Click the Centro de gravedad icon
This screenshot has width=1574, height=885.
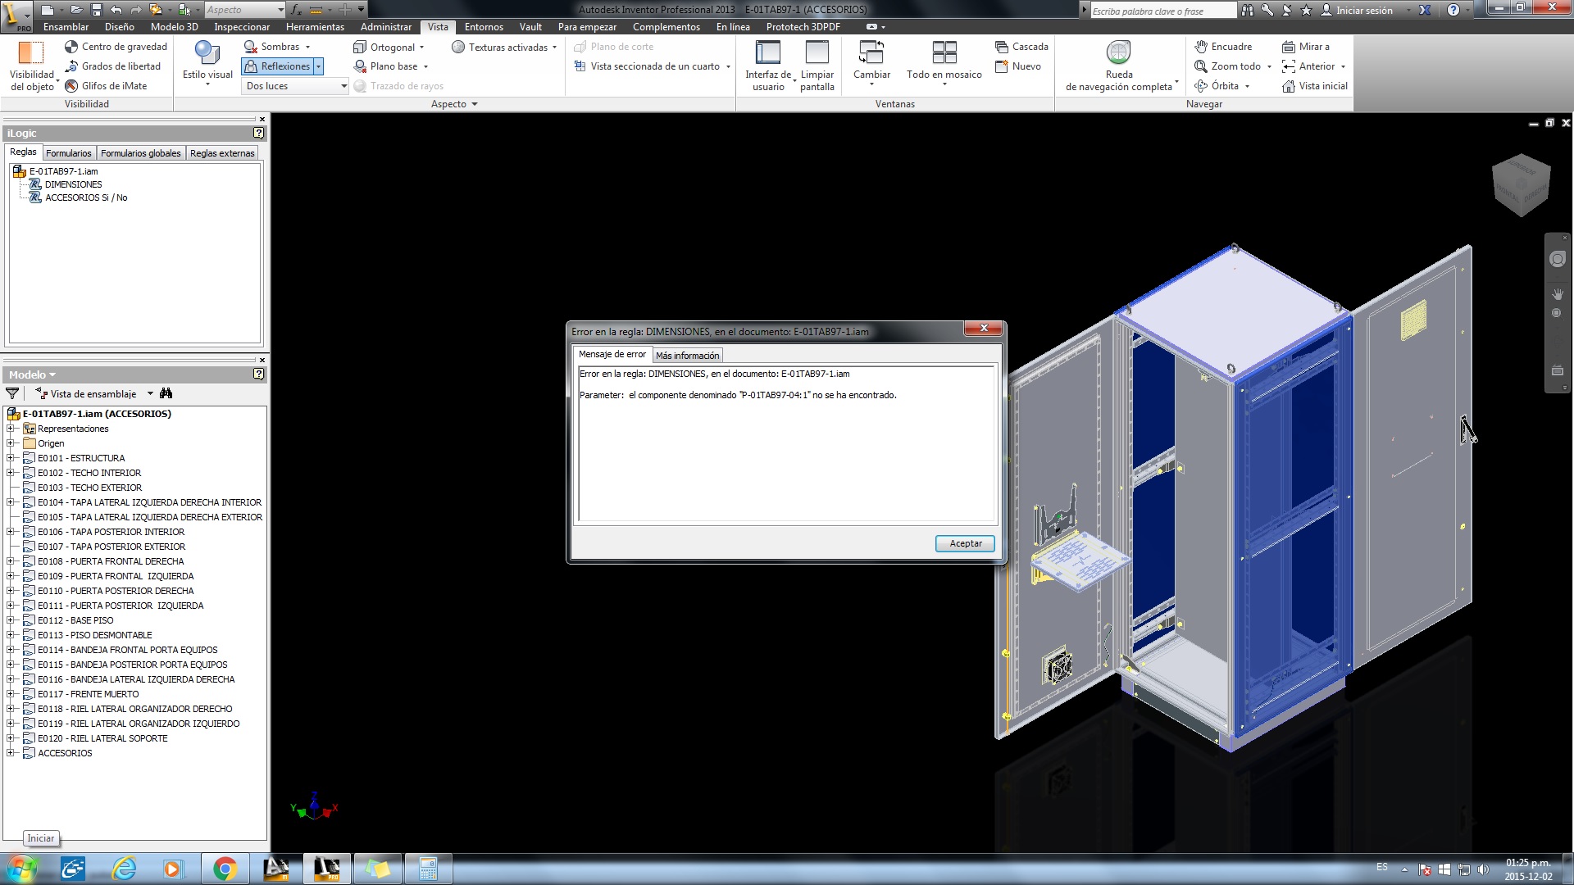pyautogui.click(x=72, y=47)
